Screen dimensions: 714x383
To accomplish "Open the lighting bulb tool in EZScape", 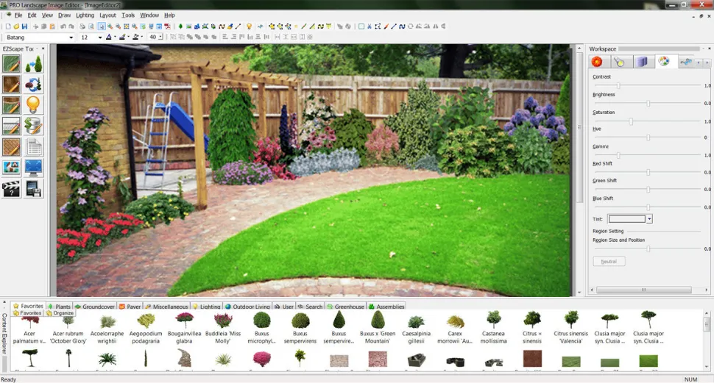I will coord(34,105).
